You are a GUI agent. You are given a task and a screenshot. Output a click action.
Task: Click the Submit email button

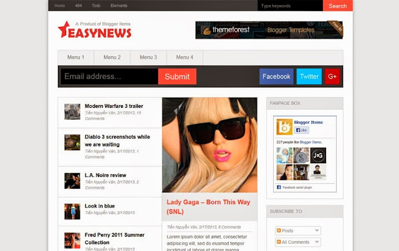[177, 77]
